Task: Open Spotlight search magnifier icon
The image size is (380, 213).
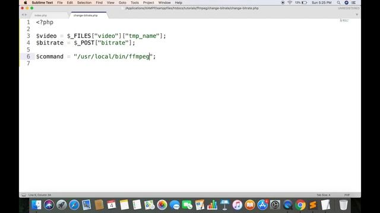Action: pos(338,2)
